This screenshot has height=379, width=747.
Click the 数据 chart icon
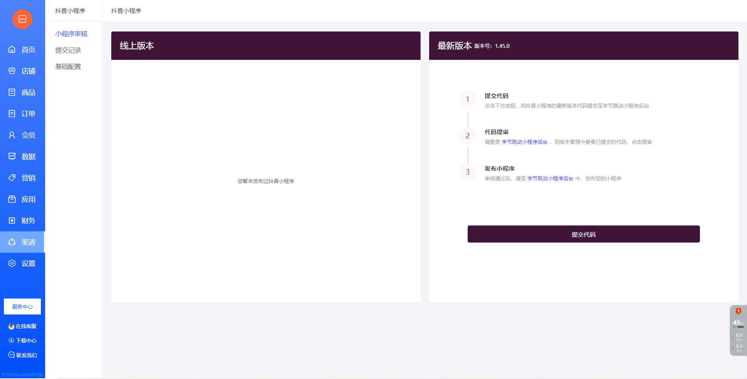coord(12,156)
